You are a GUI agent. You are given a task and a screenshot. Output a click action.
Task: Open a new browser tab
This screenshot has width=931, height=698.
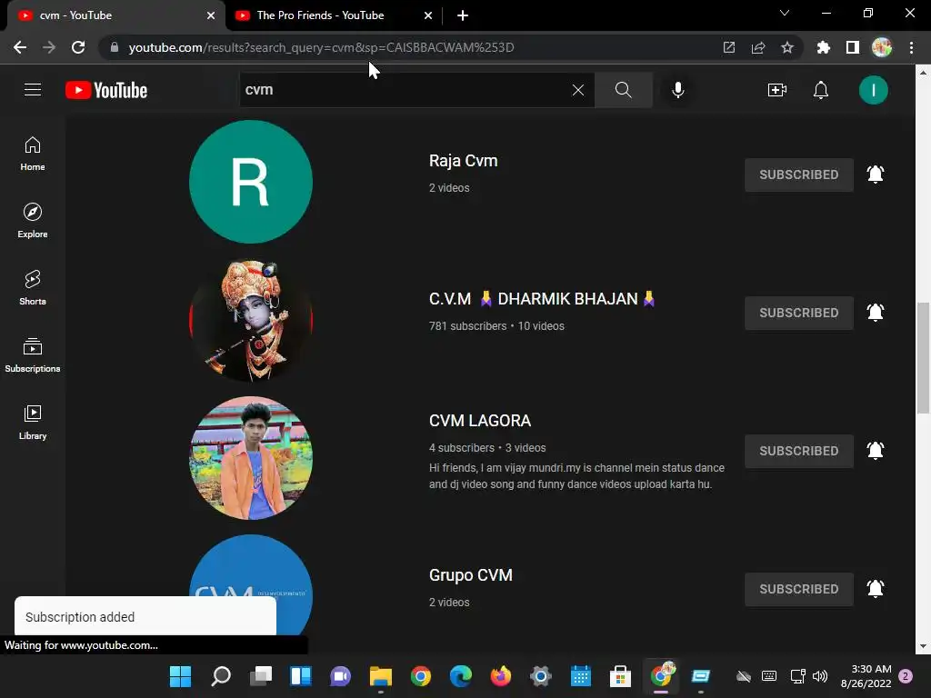point(463,15)
